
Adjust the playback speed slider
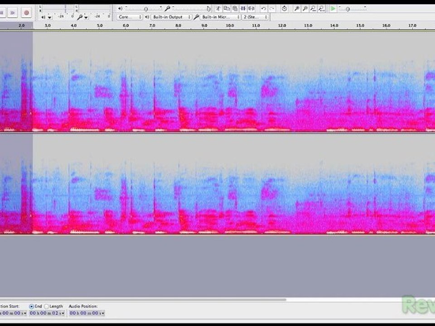click(x=348, y=9)
